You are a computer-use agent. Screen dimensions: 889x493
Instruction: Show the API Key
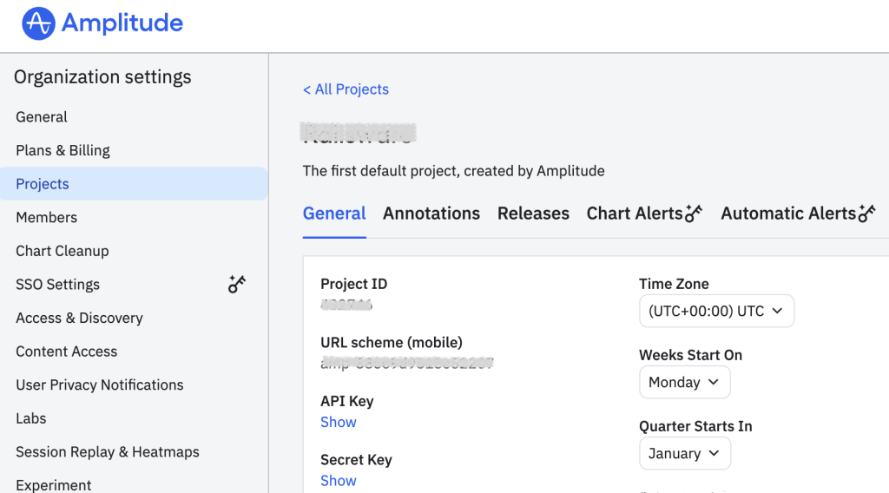339,422
